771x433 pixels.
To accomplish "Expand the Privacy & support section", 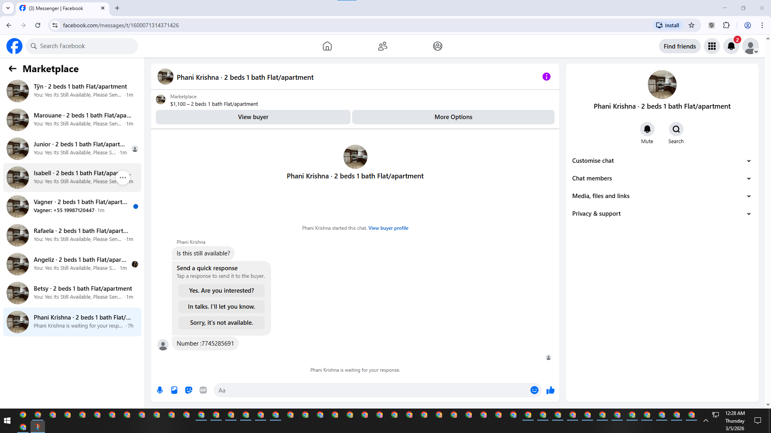I will pyautogui.click(x=662, y=214).
